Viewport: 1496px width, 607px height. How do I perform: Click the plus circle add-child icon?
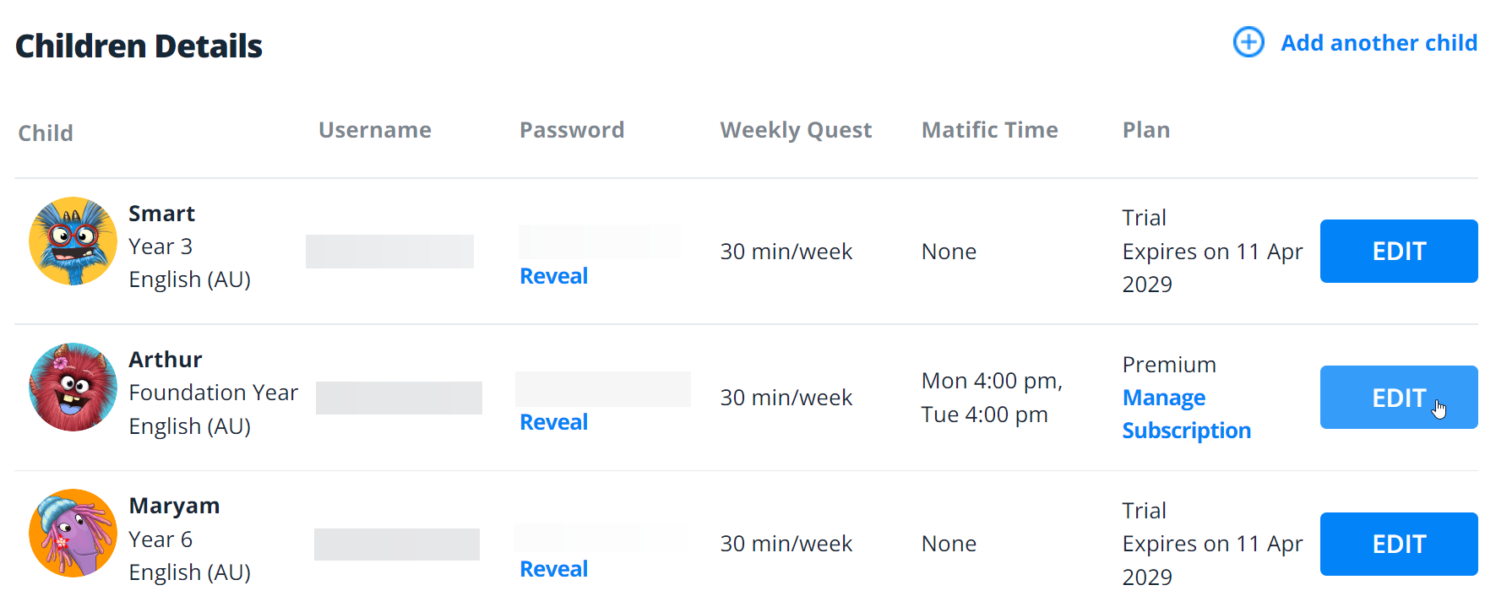[1248, 42]
